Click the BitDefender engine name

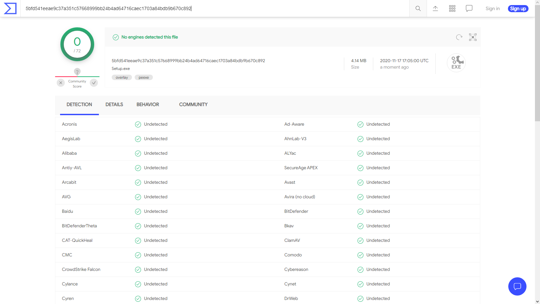pos(296,211)
